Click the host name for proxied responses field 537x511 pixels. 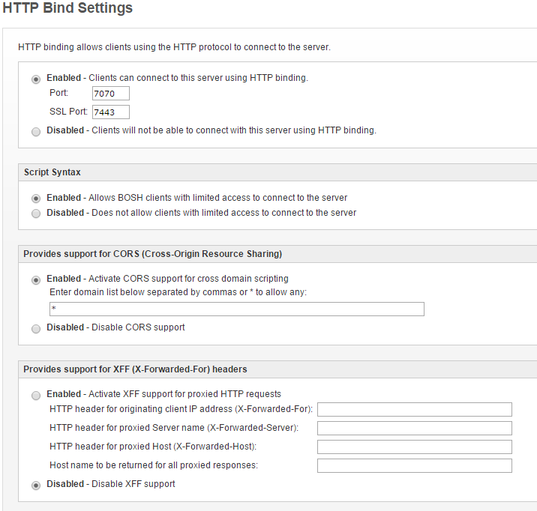[x=415, y=465]
